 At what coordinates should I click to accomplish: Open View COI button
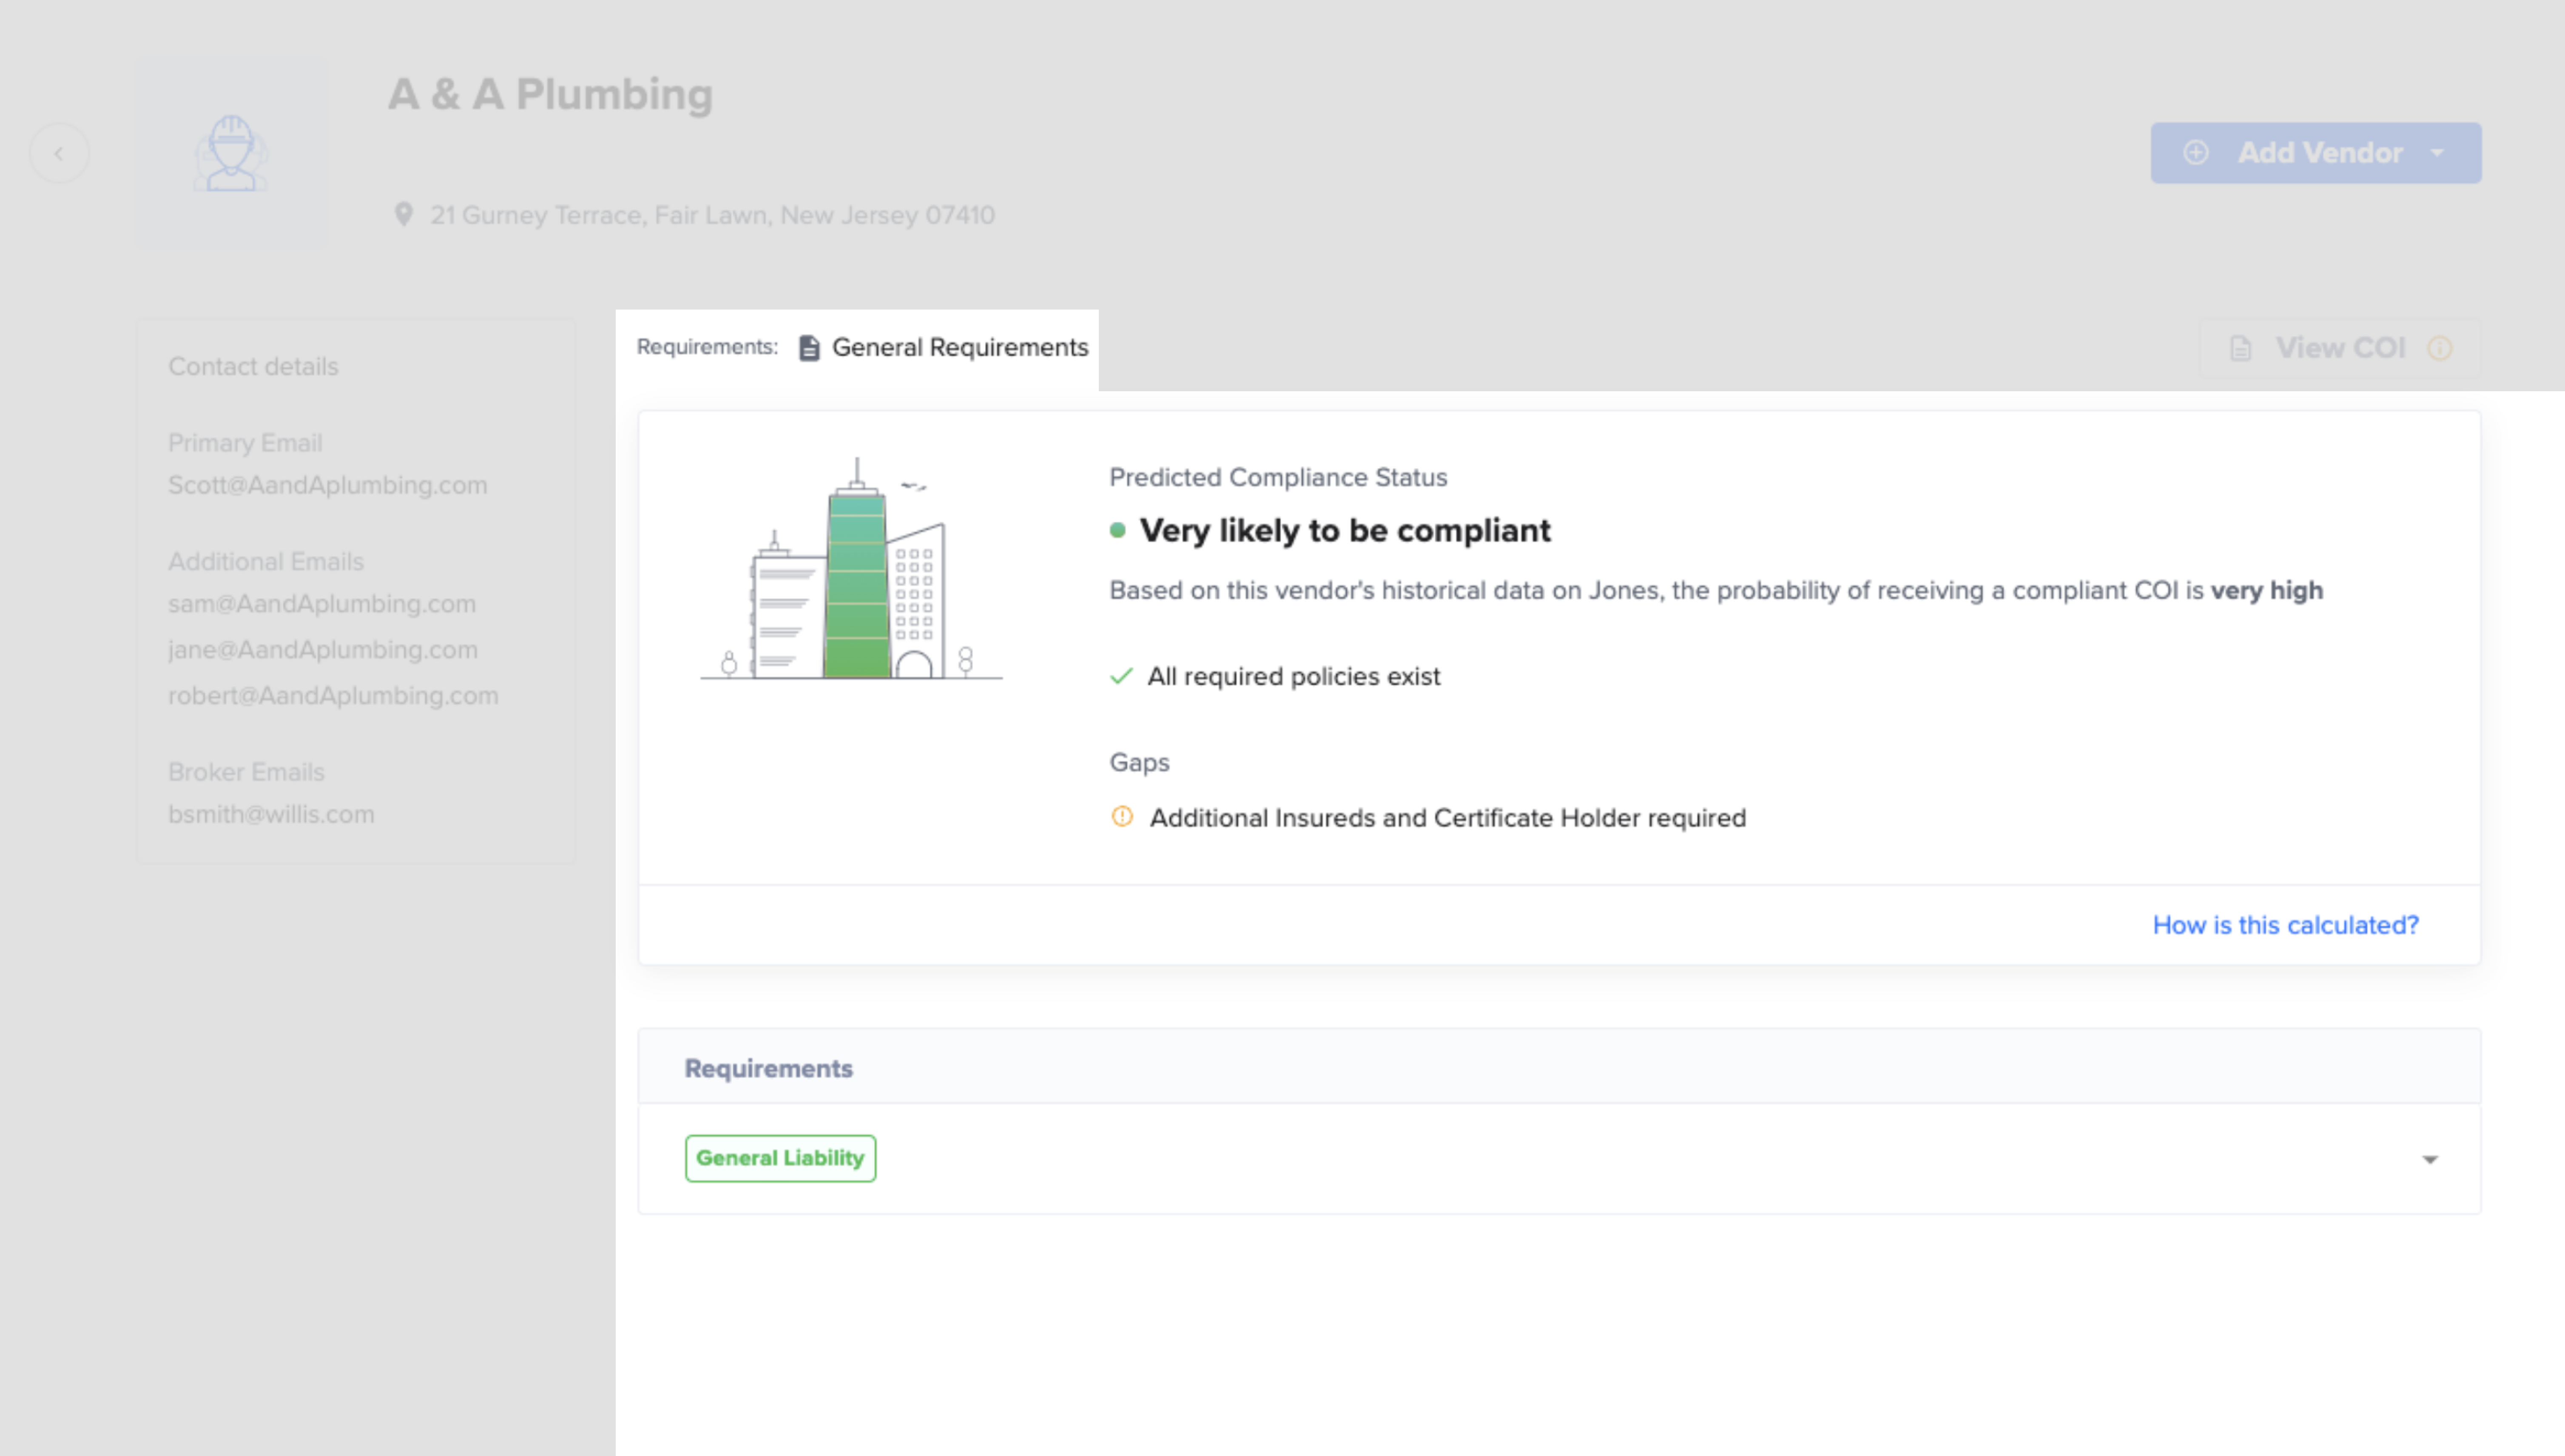pos(2339,348)
